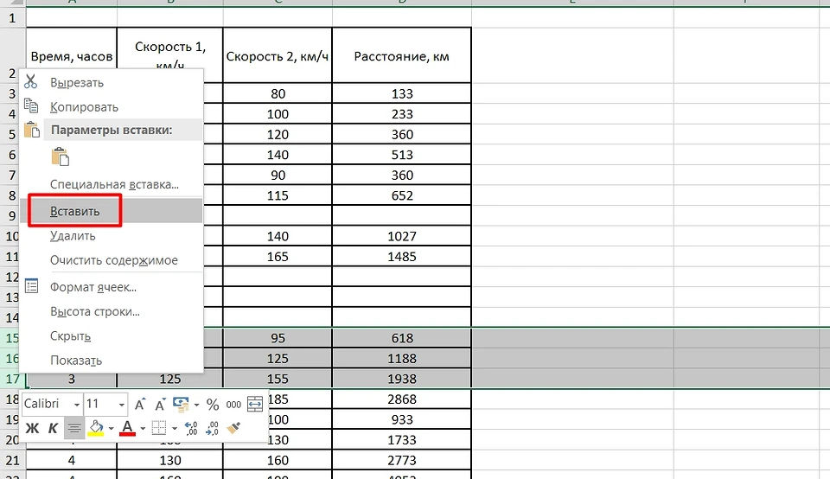Open Специальная вставка... dialog

coord(114,184)
